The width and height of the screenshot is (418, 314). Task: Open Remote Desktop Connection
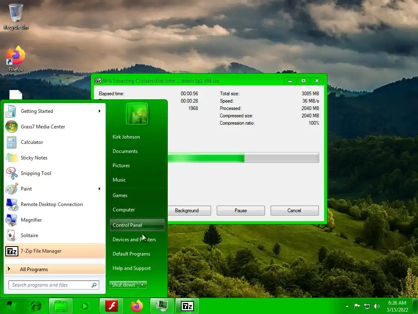[x=55, y=204]
